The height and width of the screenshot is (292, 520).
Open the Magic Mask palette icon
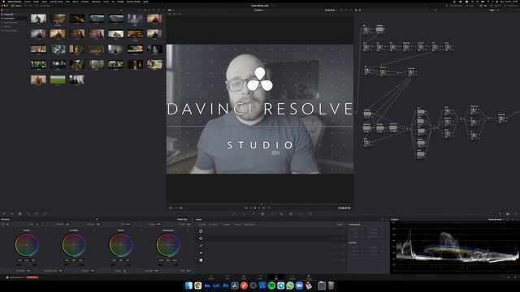[282, 214]
